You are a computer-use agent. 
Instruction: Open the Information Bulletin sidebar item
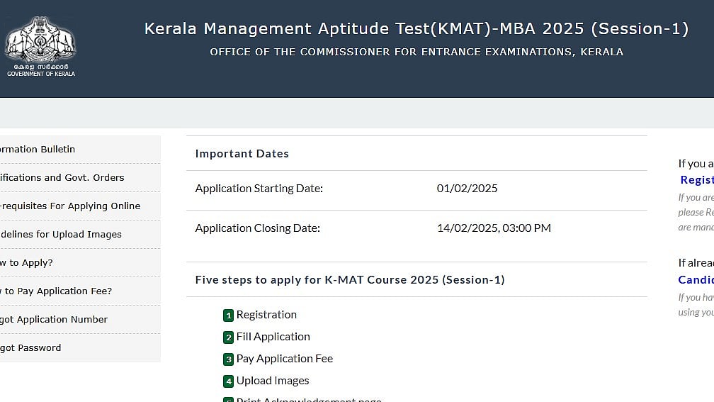pos(38,150)
